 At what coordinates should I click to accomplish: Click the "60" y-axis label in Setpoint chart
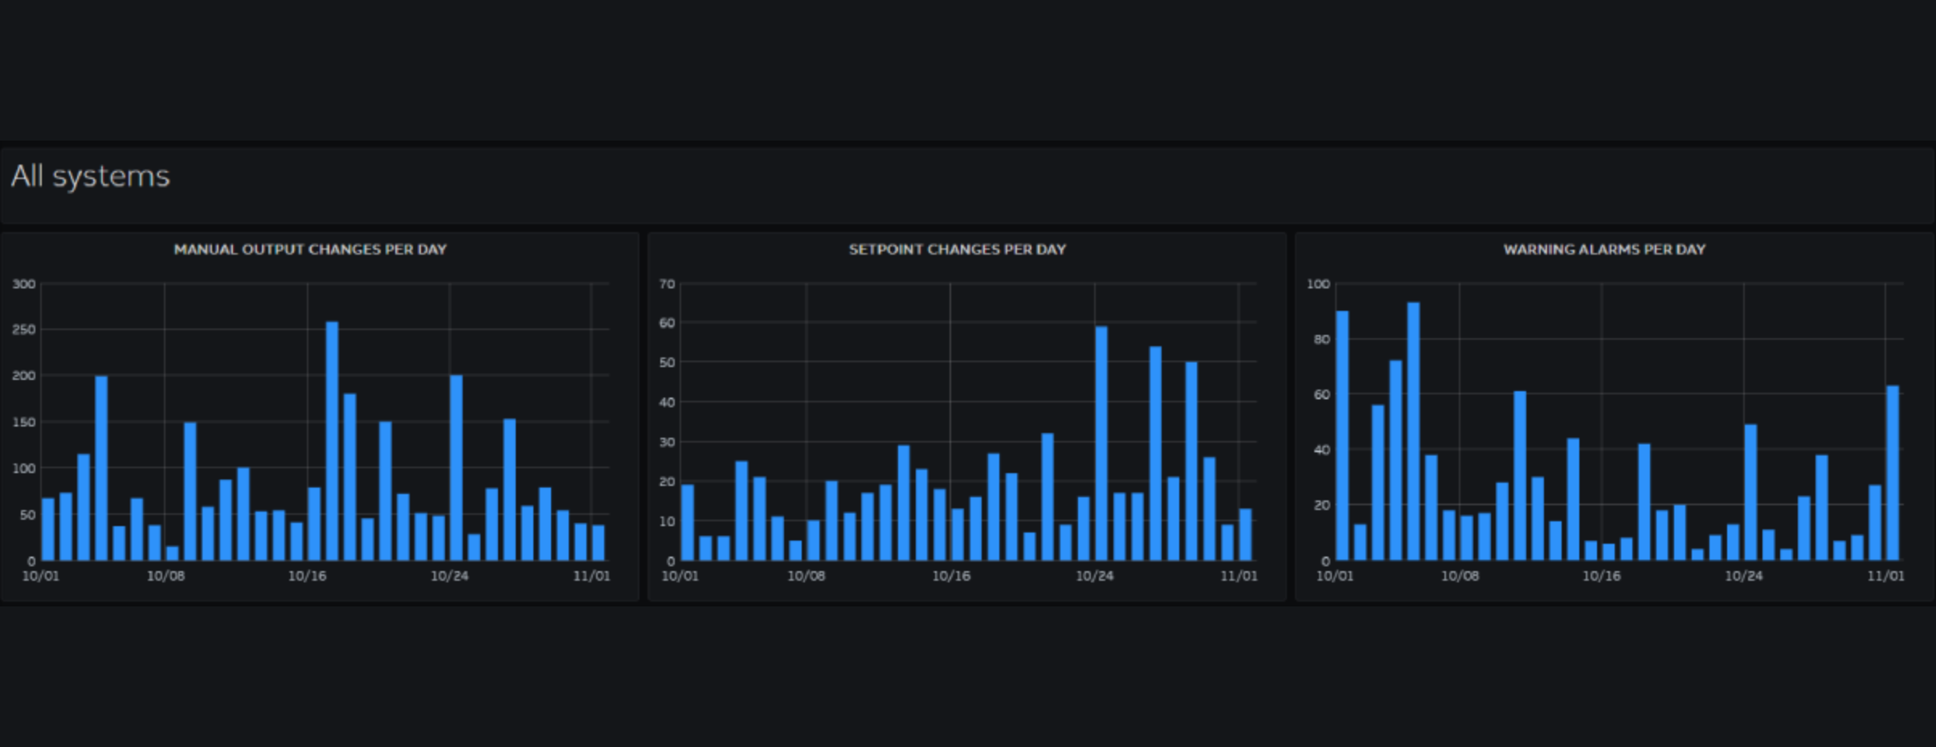click(667, 323)
